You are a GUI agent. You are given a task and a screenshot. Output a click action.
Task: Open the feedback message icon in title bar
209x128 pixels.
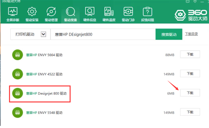(188, 1)
